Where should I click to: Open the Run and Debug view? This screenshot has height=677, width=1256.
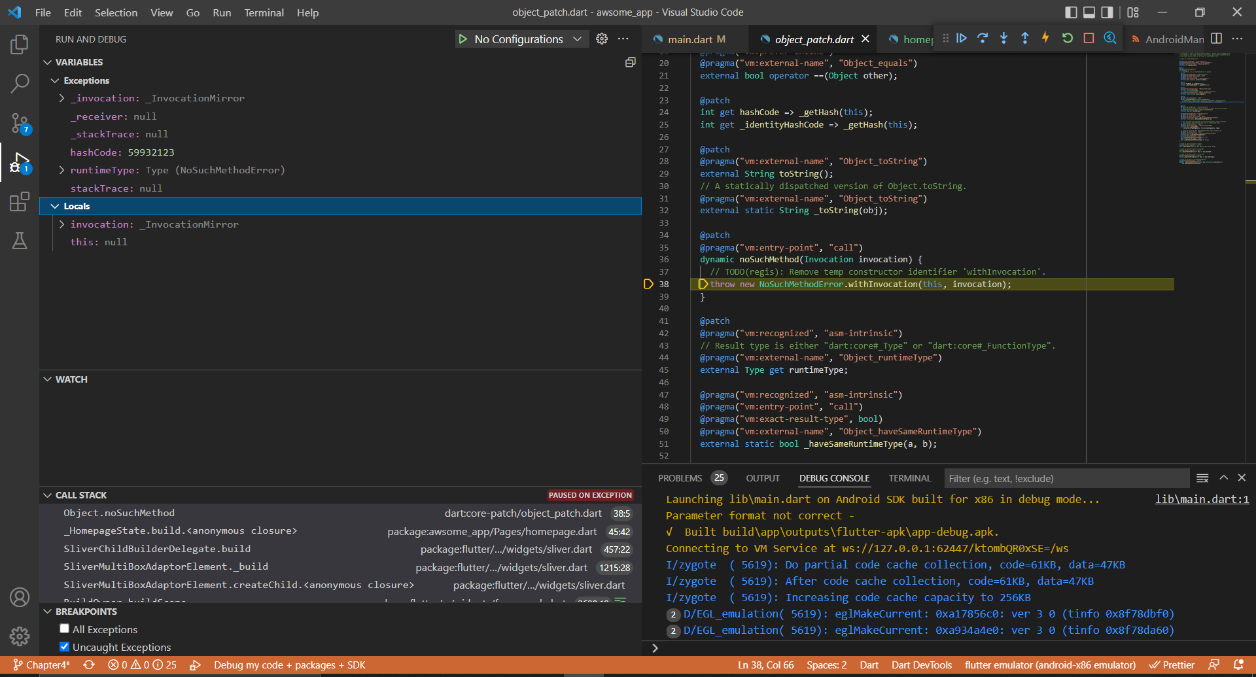tap(20, 163)
